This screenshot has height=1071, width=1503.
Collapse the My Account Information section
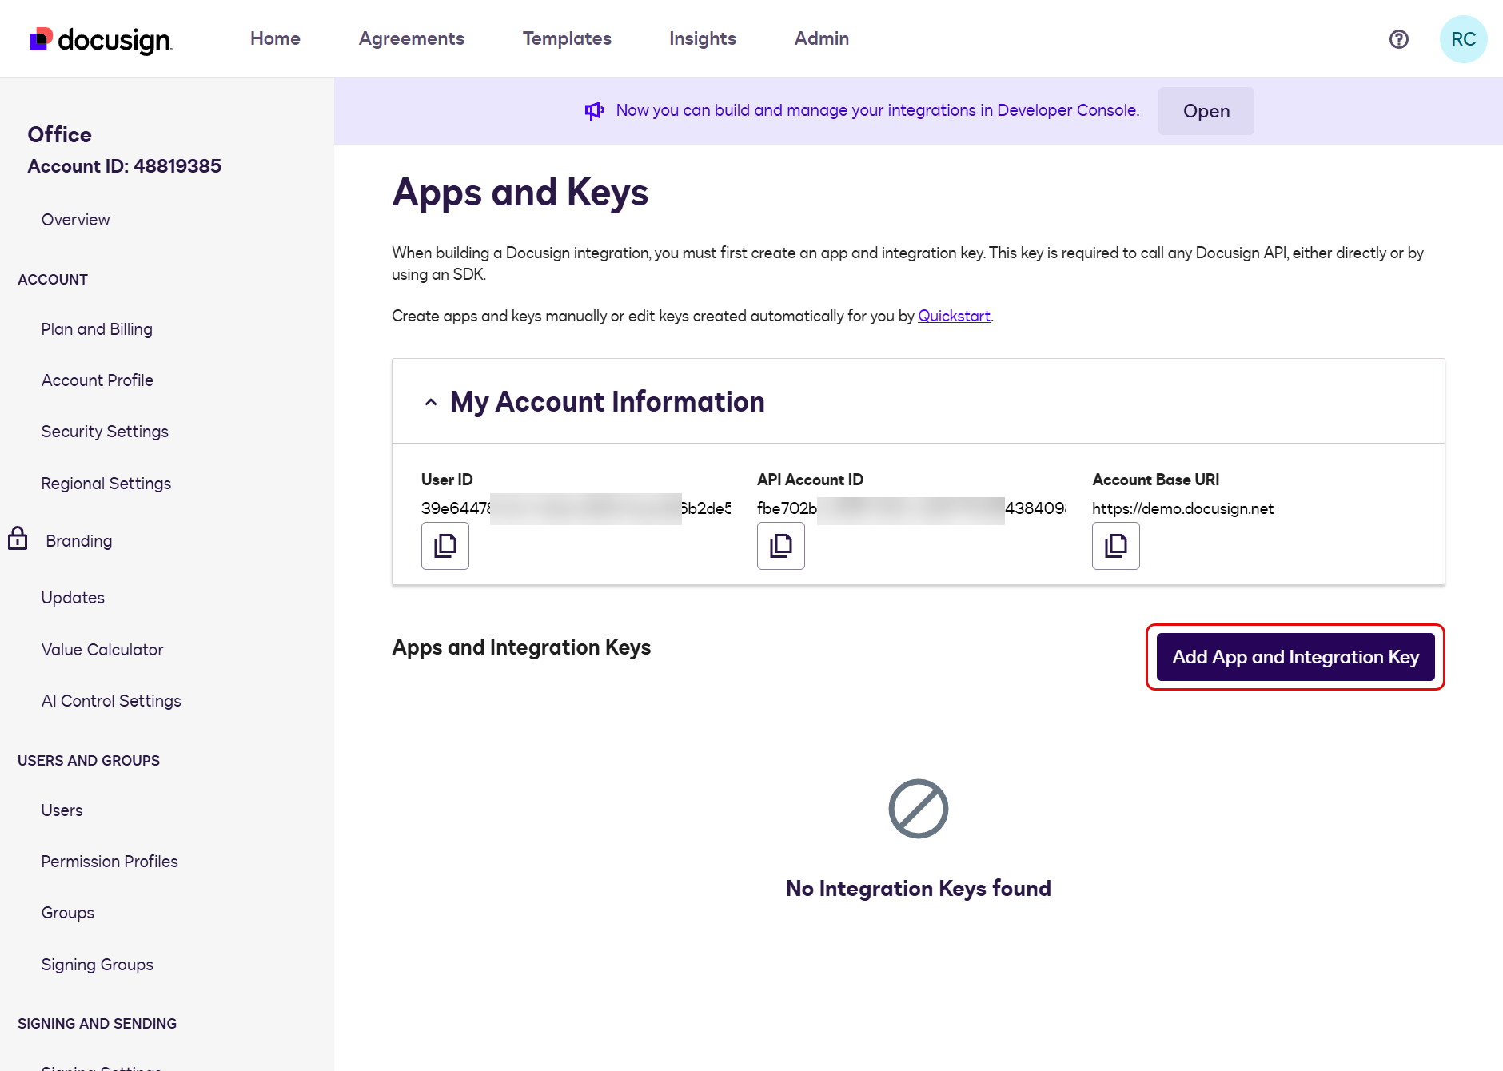[431, 402]
